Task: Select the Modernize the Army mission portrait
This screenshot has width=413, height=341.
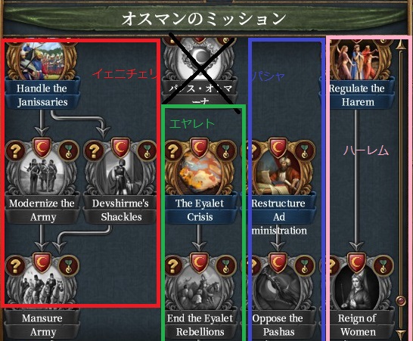Action: click(x=42, y=175)
